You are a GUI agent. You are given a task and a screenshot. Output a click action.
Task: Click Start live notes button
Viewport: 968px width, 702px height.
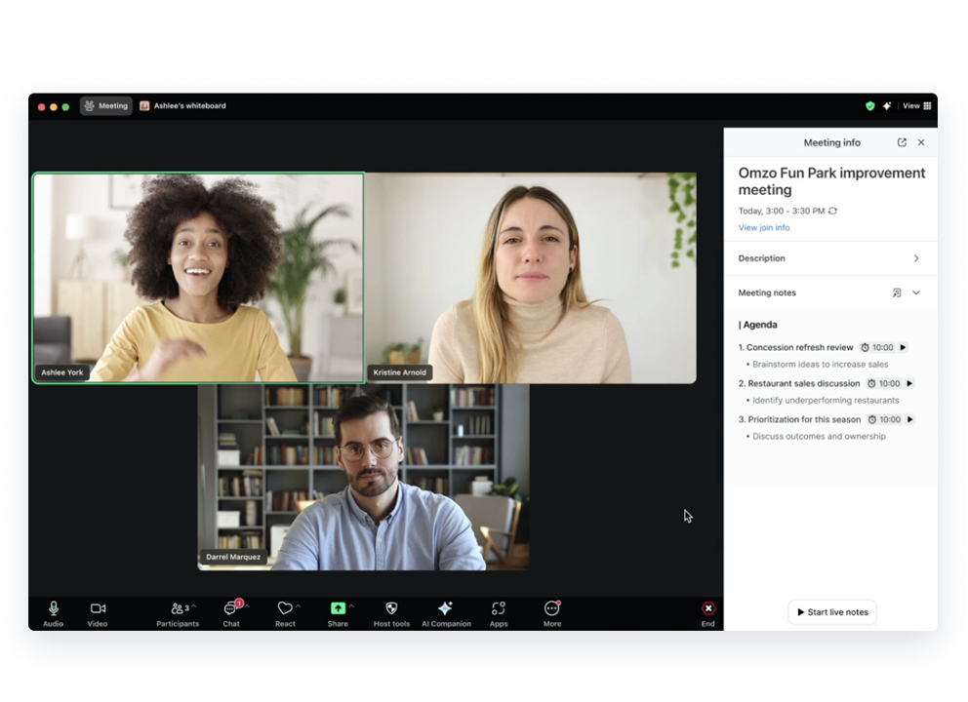pyautogui.click(x=832, y=612)
